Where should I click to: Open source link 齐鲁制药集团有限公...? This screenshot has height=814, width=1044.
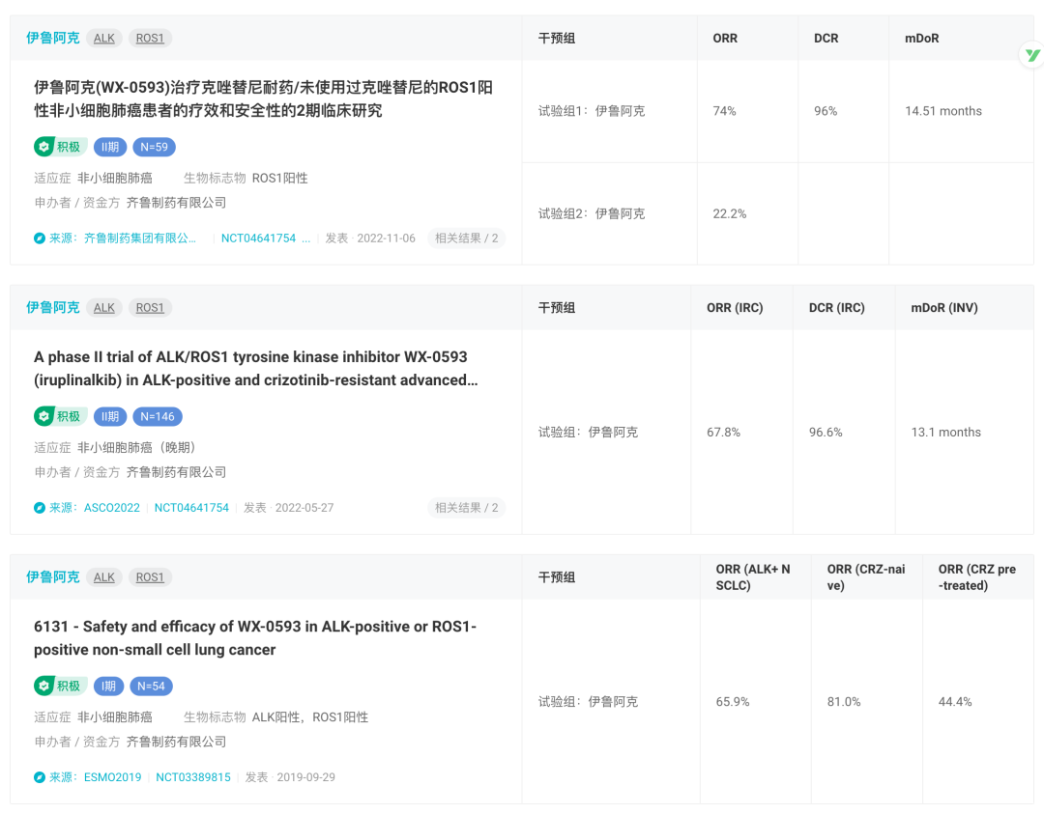pos(140,239)
